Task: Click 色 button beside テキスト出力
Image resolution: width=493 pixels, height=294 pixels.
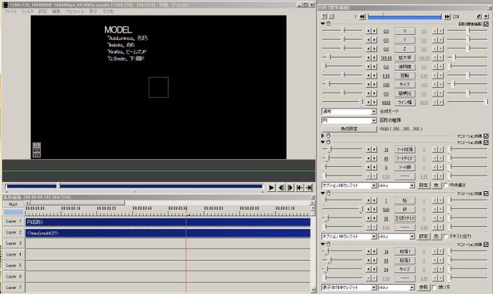Action: (436, 236)
